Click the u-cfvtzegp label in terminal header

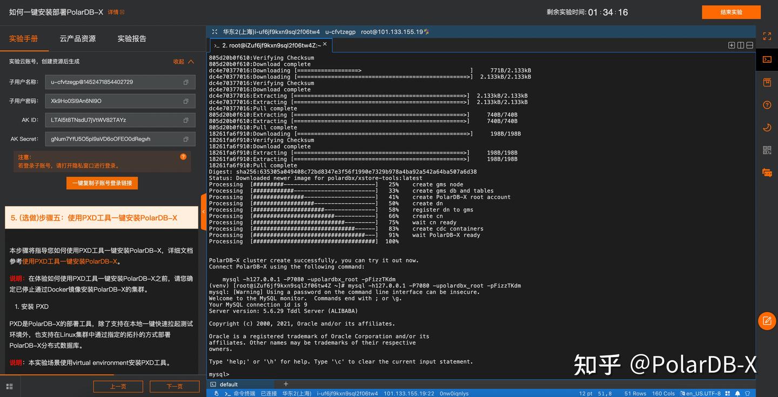click(340, 32)
